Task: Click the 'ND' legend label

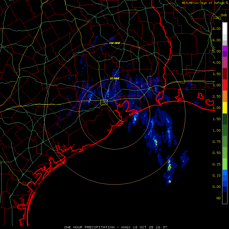Action: (x=219, y=198)
